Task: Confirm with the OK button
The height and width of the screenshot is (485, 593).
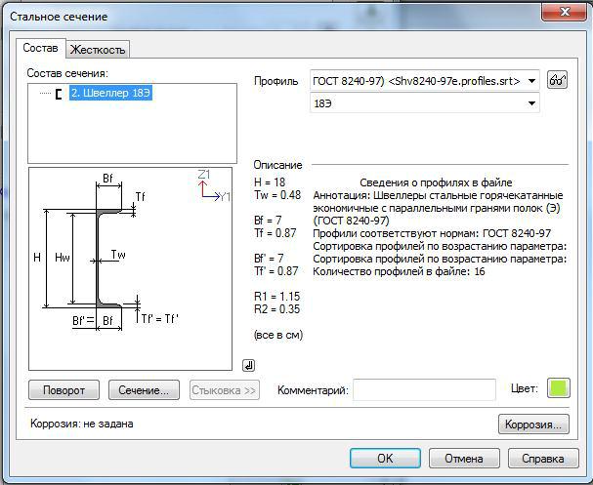Action: pyautogui.click(x=385, y=458)
